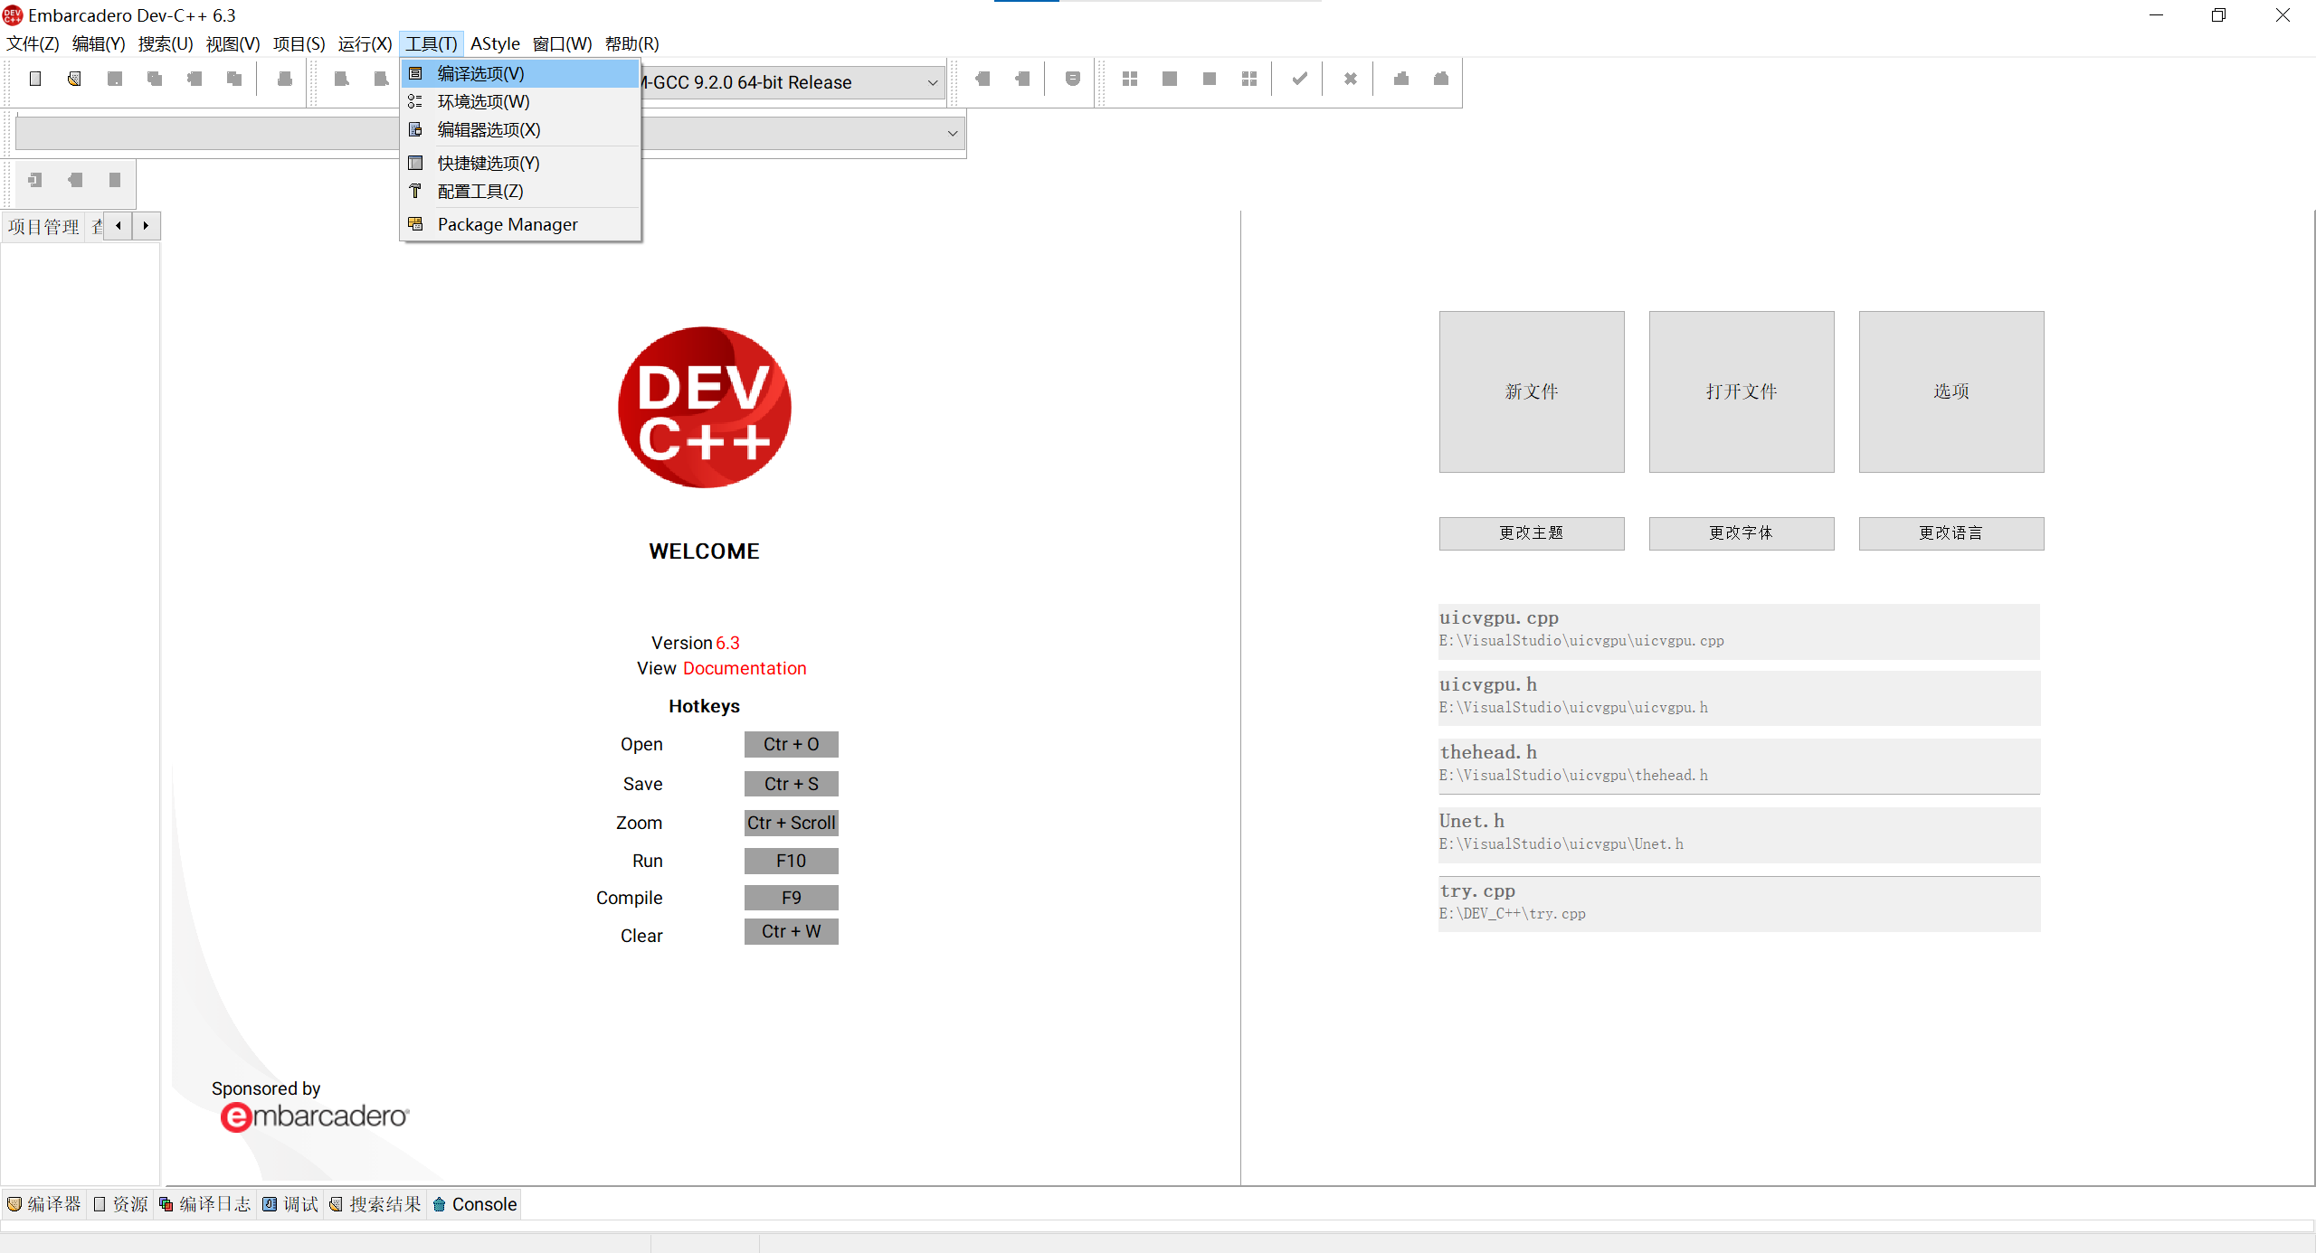Click the Remove from Project toolbar icon
This screenshot has width=2316, height=1253.
(x=1023, y=79)
